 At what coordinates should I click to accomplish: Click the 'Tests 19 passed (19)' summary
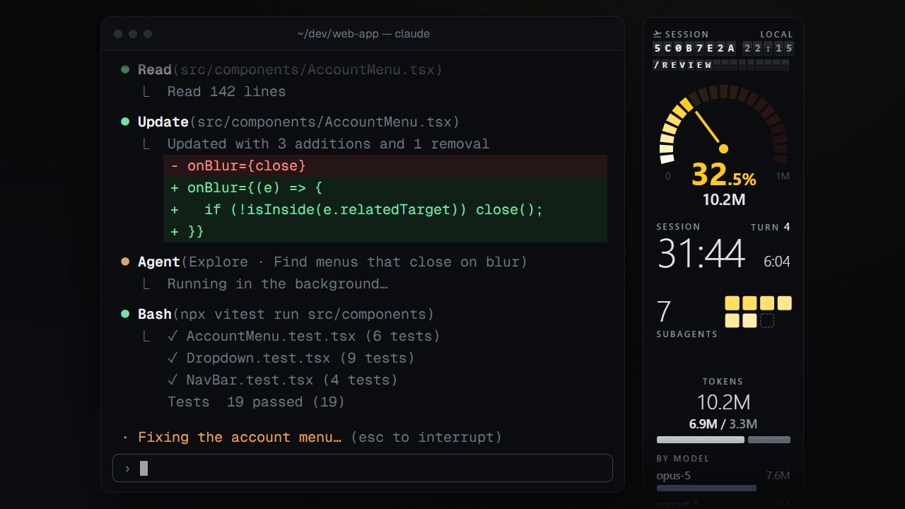256,402
